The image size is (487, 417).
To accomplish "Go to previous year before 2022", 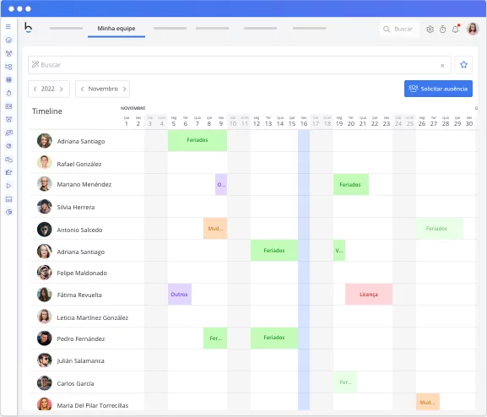I will tap(35, 89).
